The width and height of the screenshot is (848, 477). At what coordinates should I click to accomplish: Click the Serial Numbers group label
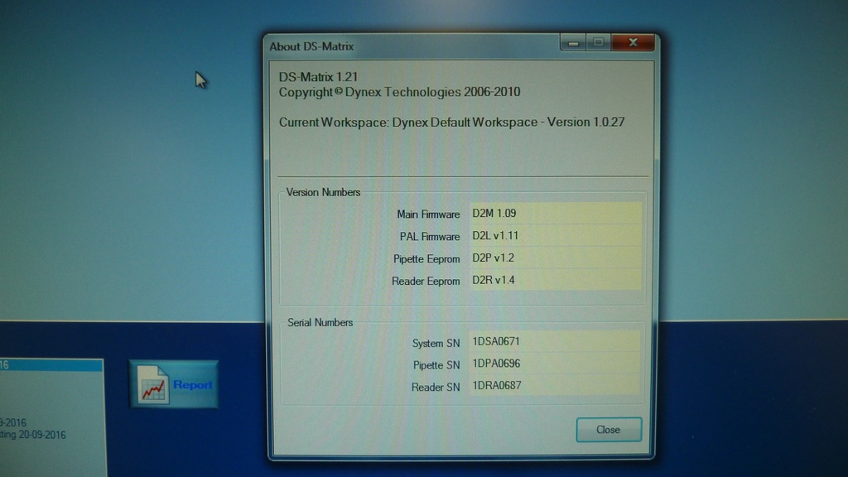(320, 322)
